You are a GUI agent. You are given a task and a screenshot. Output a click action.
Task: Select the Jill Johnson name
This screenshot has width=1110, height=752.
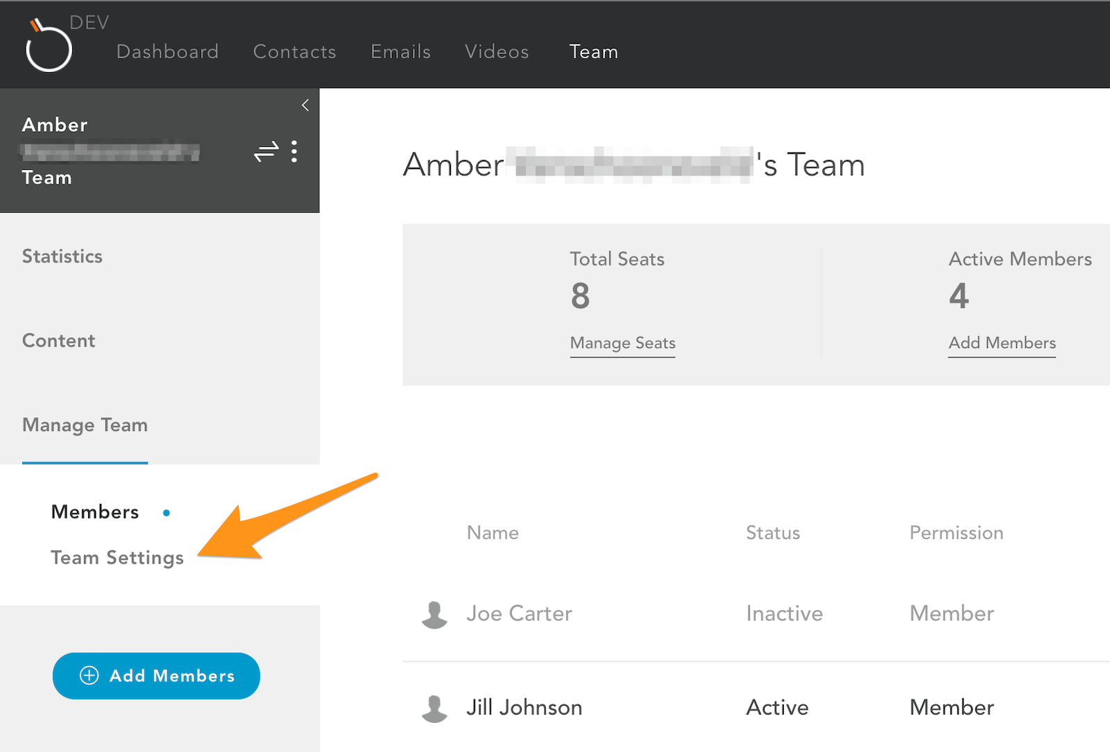[524, 708]
